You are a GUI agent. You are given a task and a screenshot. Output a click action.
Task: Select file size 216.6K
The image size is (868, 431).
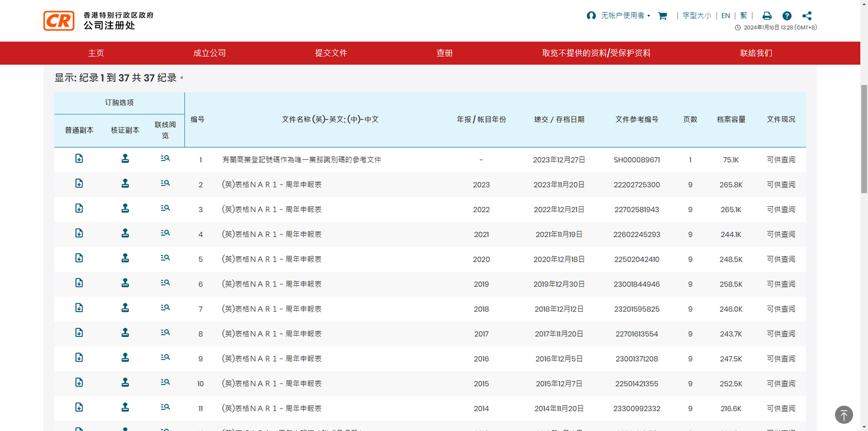pyautogui.click(x=731, y=408)
